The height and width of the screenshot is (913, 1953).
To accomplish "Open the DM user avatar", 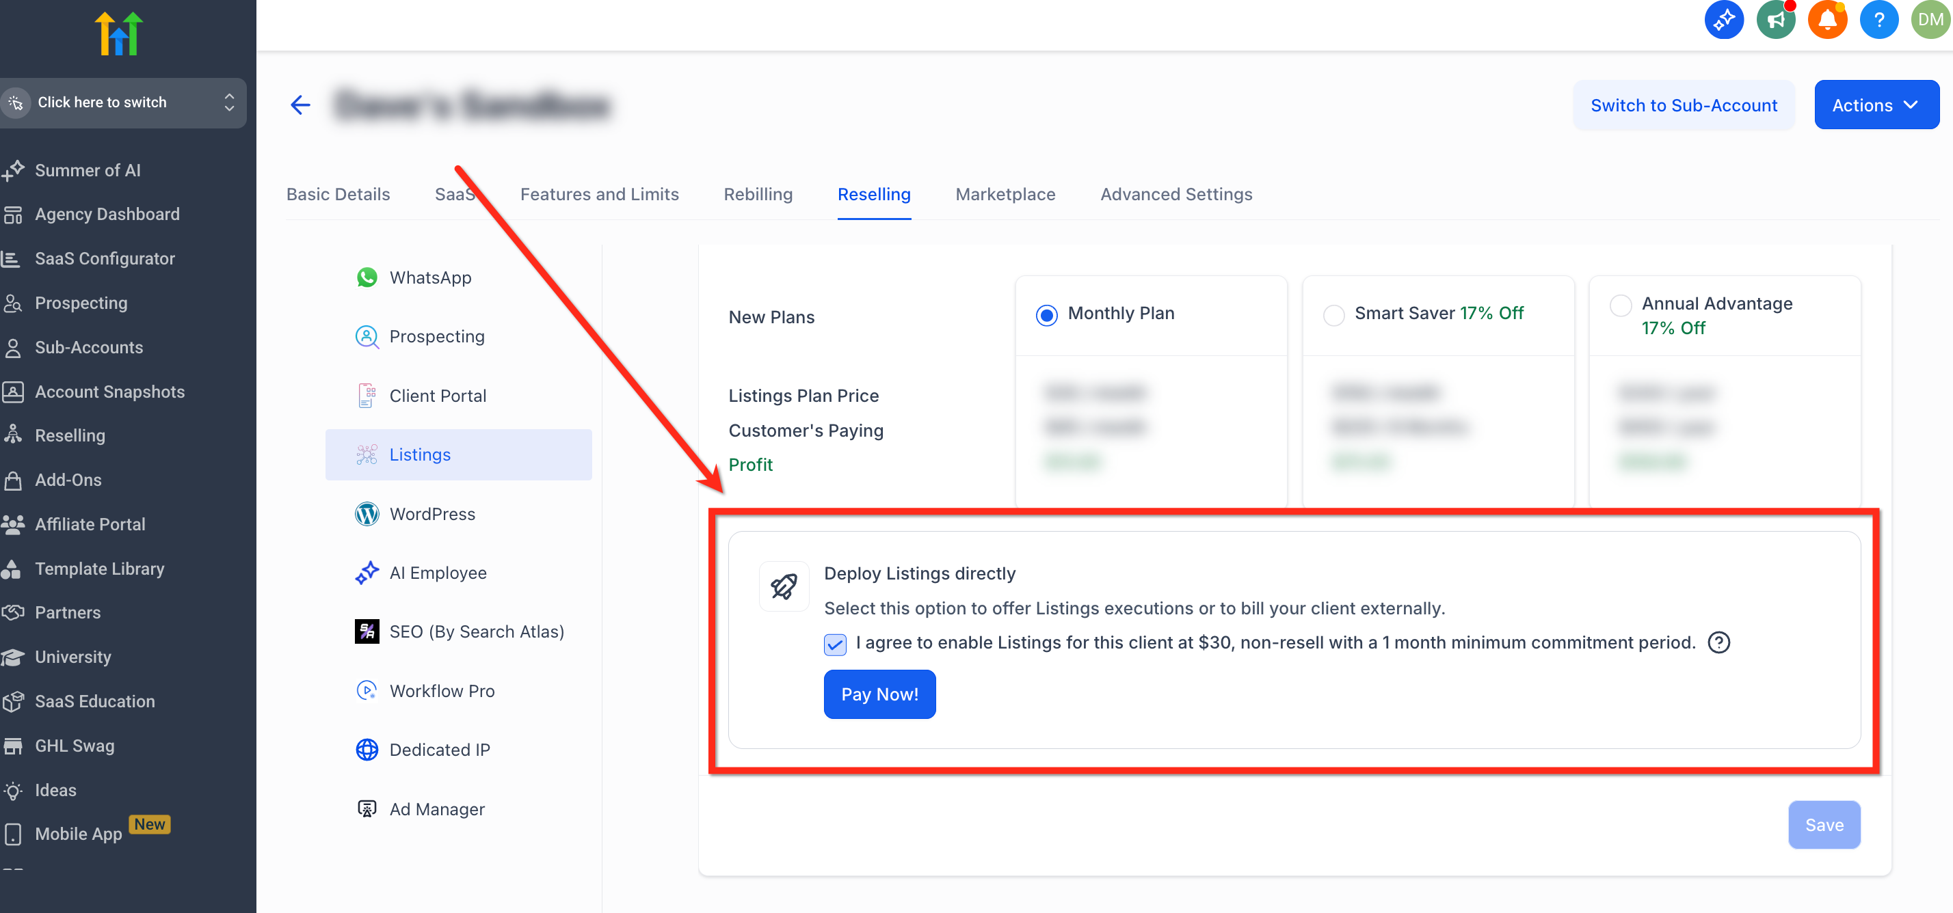I will (1930, 20).
